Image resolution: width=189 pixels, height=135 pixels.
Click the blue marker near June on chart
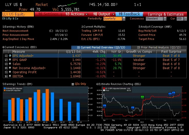pyautogui.click(x=133, y=108)
